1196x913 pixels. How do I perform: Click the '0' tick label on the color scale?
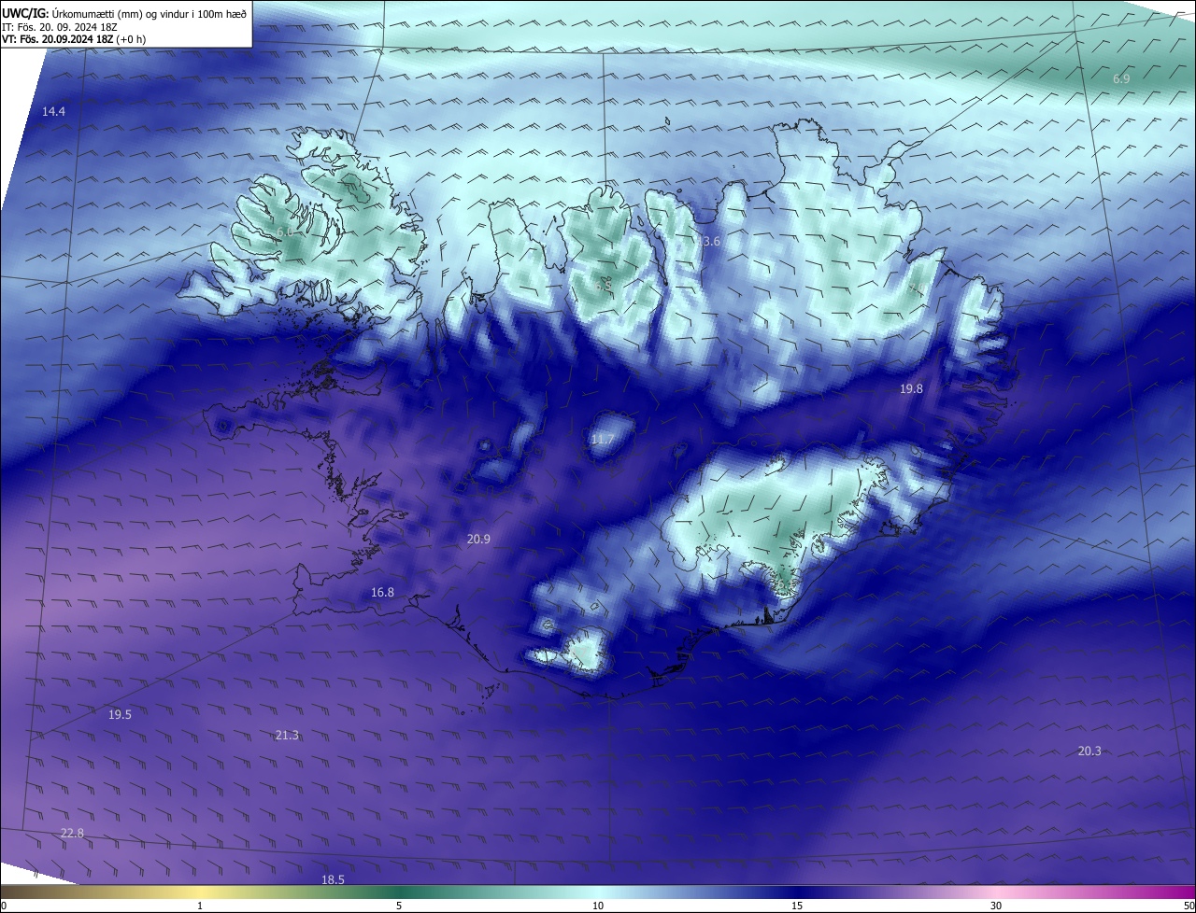click(x=3, y=906)
